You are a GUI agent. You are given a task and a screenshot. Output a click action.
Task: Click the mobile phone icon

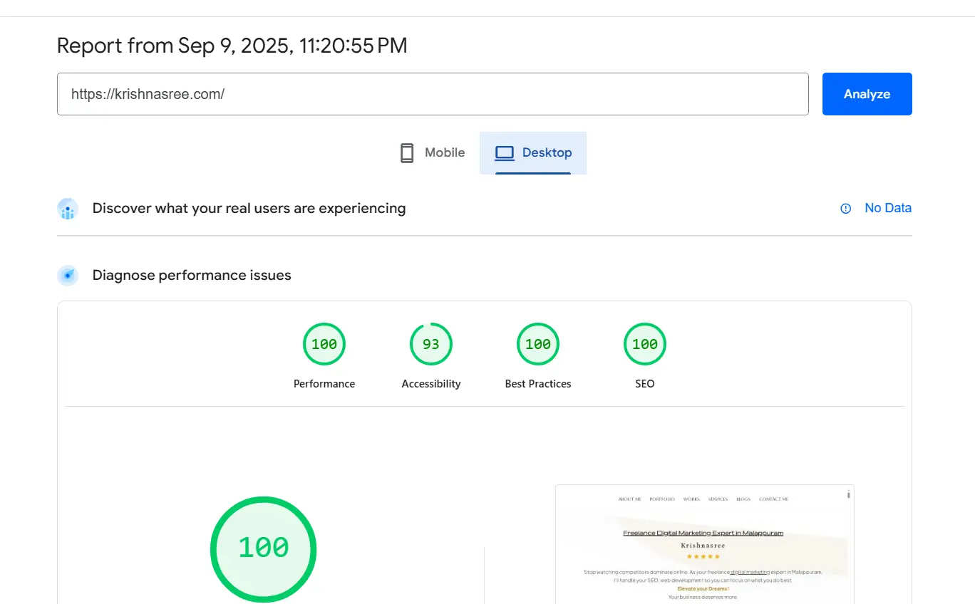pyautogui.click(x=407, y=153)
